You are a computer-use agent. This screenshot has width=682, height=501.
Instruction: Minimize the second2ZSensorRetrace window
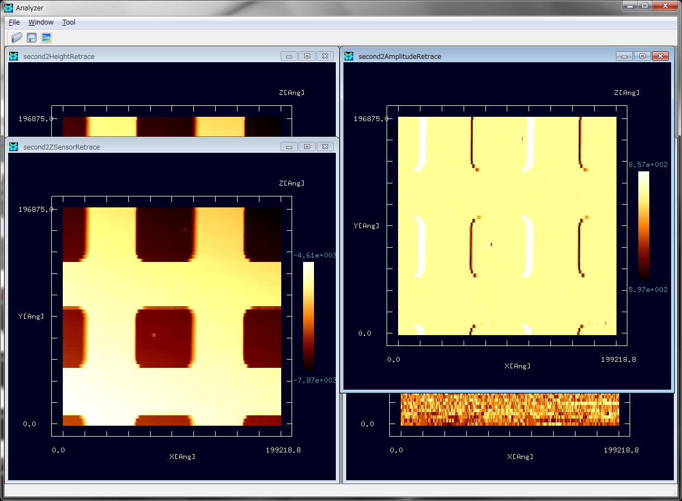pos(289,147)
